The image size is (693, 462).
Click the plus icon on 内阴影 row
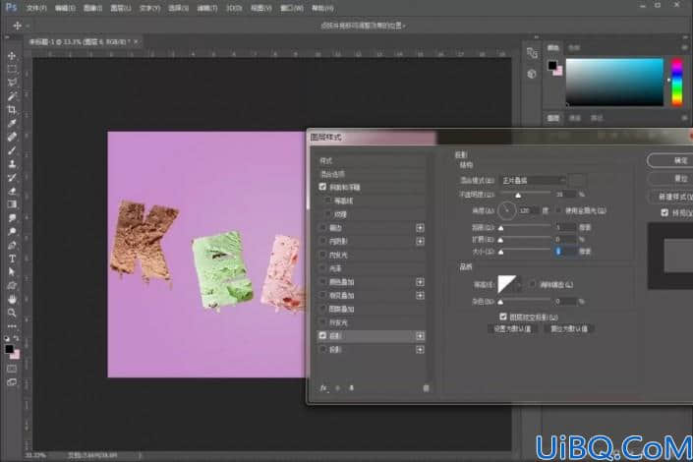(x=420, y=242)
